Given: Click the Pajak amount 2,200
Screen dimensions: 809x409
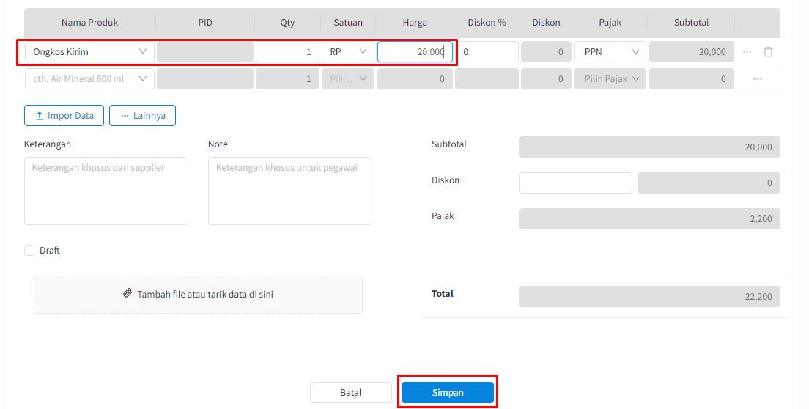Looking at the screenshot, I should pyautogui.click(x=649, y=218).
